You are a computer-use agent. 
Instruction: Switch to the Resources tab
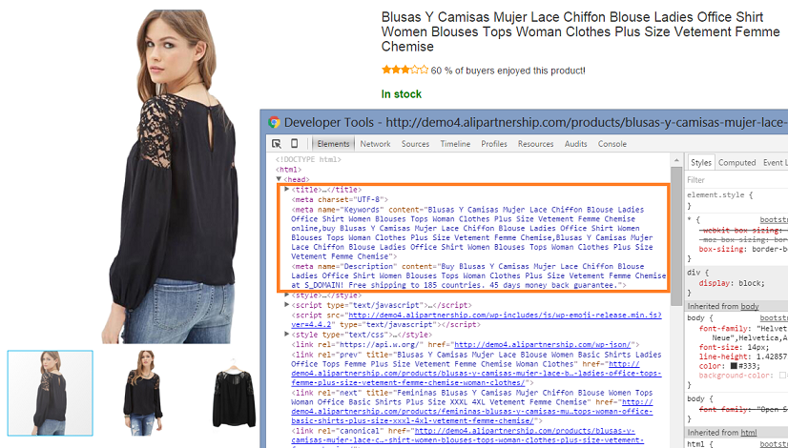tap(536, 144)
